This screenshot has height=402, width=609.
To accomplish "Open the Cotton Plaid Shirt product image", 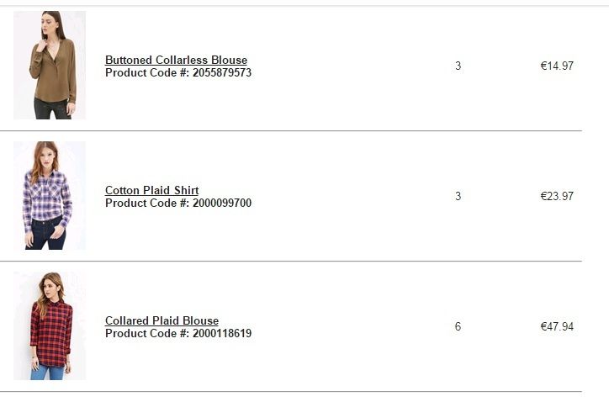I will [50, 195].
